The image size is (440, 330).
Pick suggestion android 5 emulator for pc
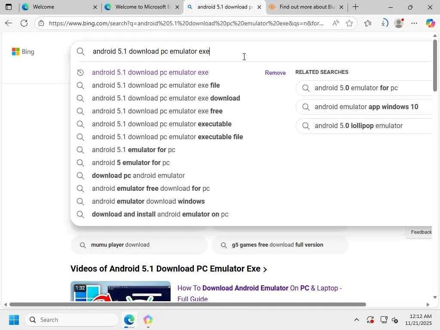[131, 163]
